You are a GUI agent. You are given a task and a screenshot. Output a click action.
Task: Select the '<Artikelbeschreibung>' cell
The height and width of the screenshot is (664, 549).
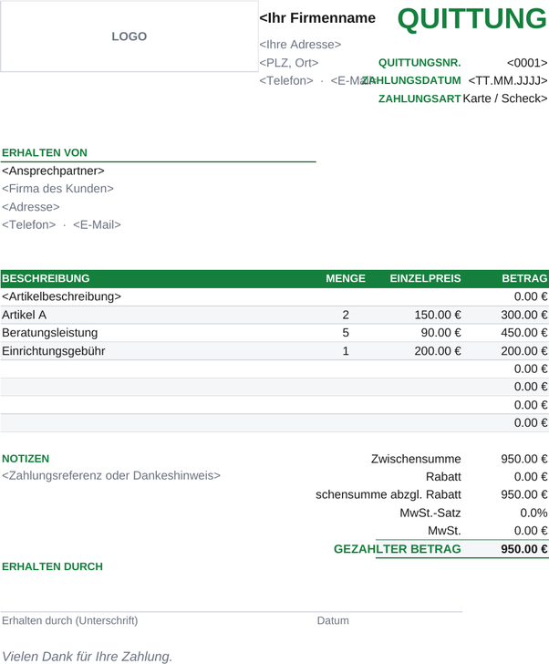61,296
